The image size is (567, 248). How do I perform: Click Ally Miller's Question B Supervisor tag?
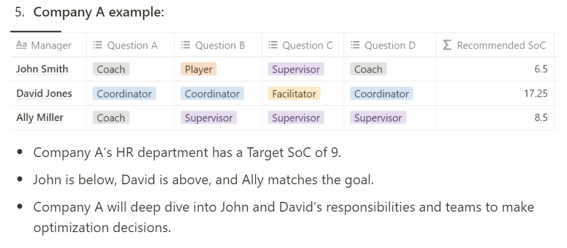[x=209, y=118]
